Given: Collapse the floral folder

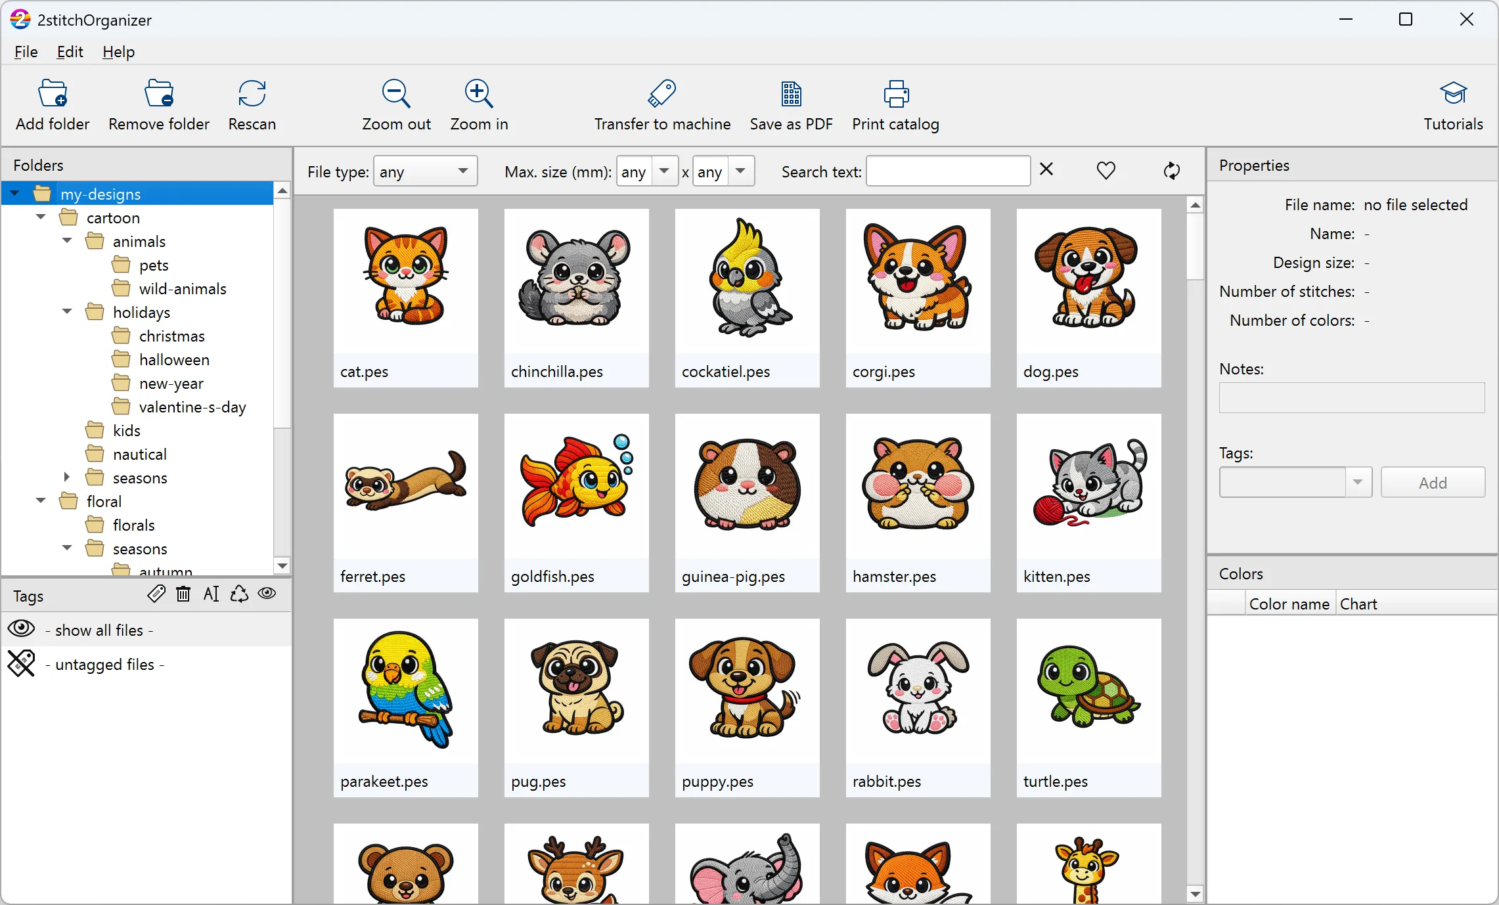Looking at the screenshot, I should 41,501.
